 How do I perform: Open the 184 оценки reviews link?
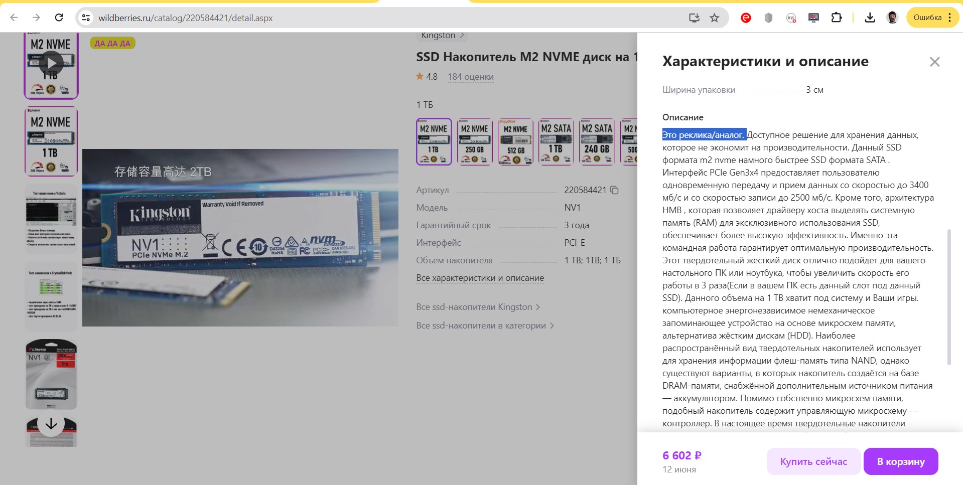[471, 77]
